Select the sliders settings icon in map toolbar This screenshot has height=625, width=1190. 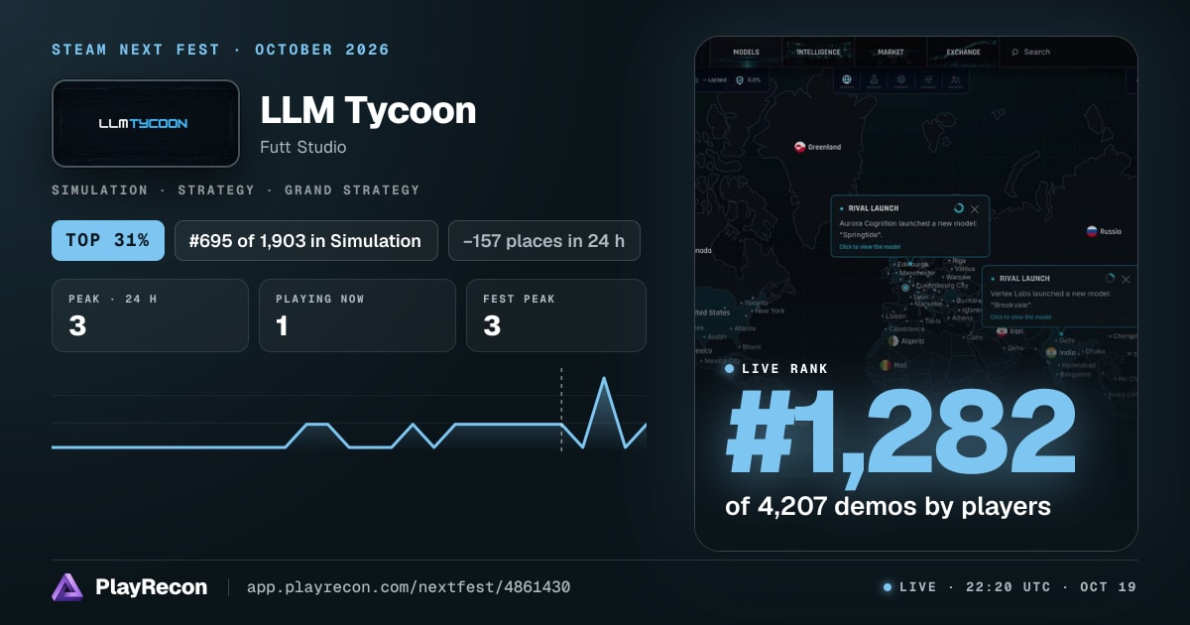(928, 79)
